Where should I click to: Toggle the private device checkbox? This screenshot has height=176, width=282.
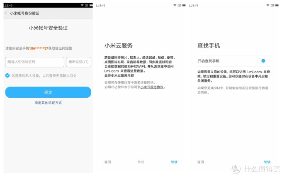pos(7,75)
